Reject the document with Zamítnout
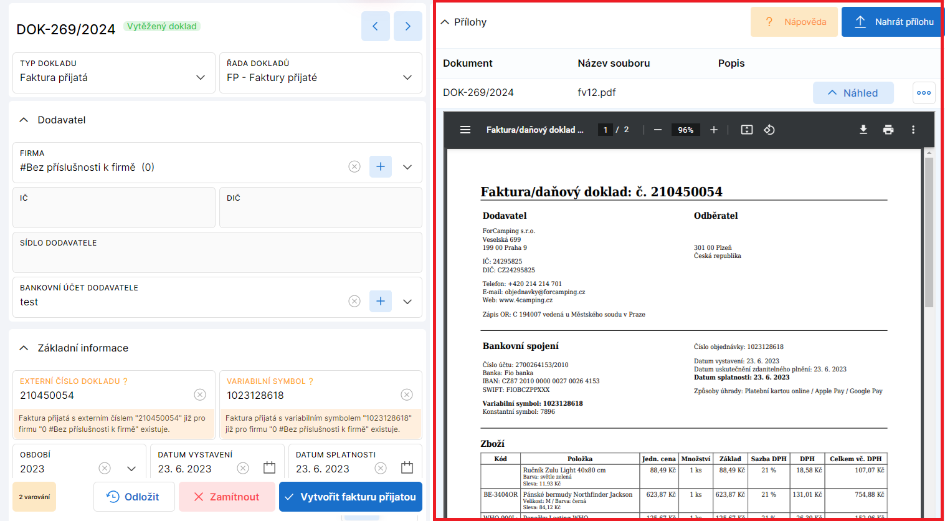This screenshot has height=521, width=945. pos(227,497)
